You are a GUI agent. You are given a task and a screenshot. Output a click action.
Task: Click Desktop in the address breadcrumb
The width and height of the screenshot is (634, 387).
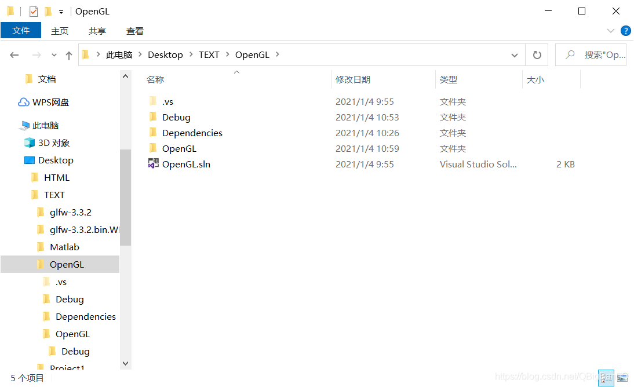tap(165, 55)
